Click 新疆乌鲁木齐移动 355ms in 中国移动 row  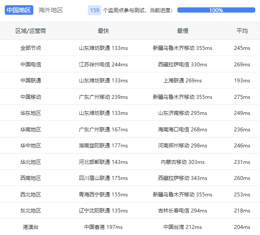point(183,97)
